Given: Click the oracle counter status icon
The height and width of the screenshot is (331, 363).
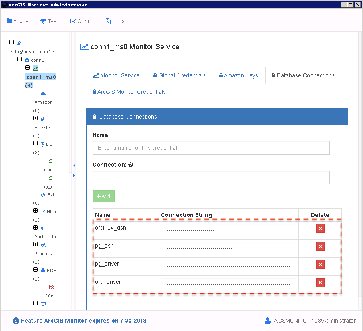Looking at the screenshot, I should click(51, 161).
